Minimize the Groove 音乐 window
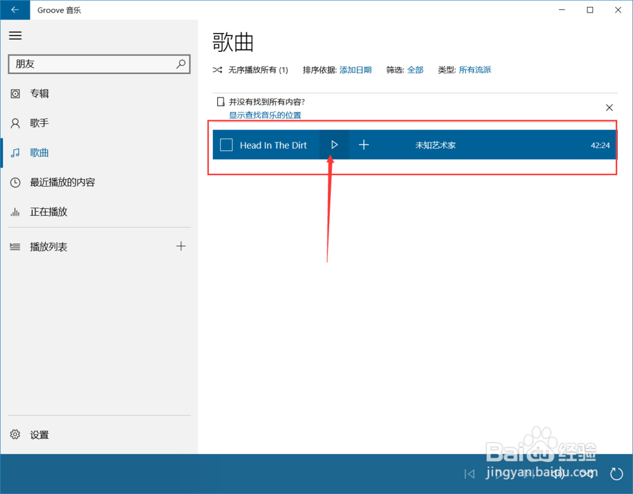633x494 pixels. 561,9
